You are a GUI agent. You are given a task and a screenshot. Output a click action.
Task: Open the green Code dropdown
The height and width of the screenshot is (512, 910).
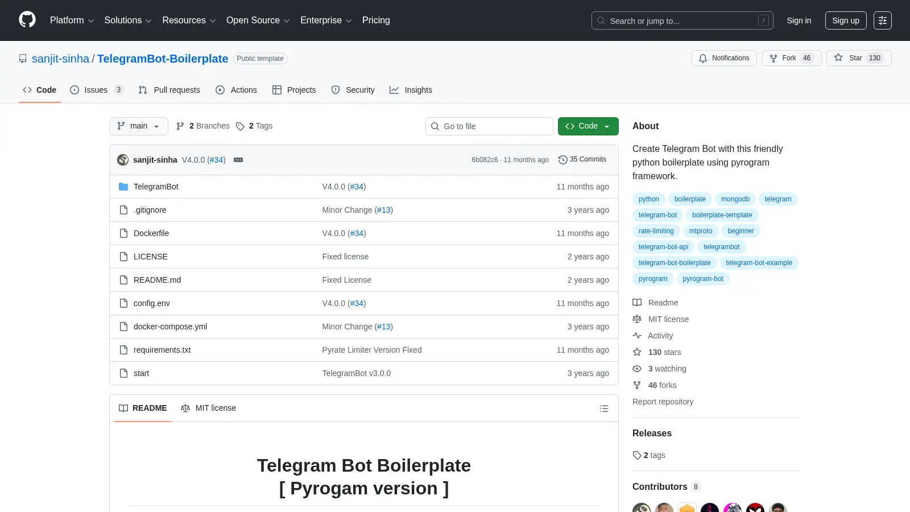(x=588, y=126)
